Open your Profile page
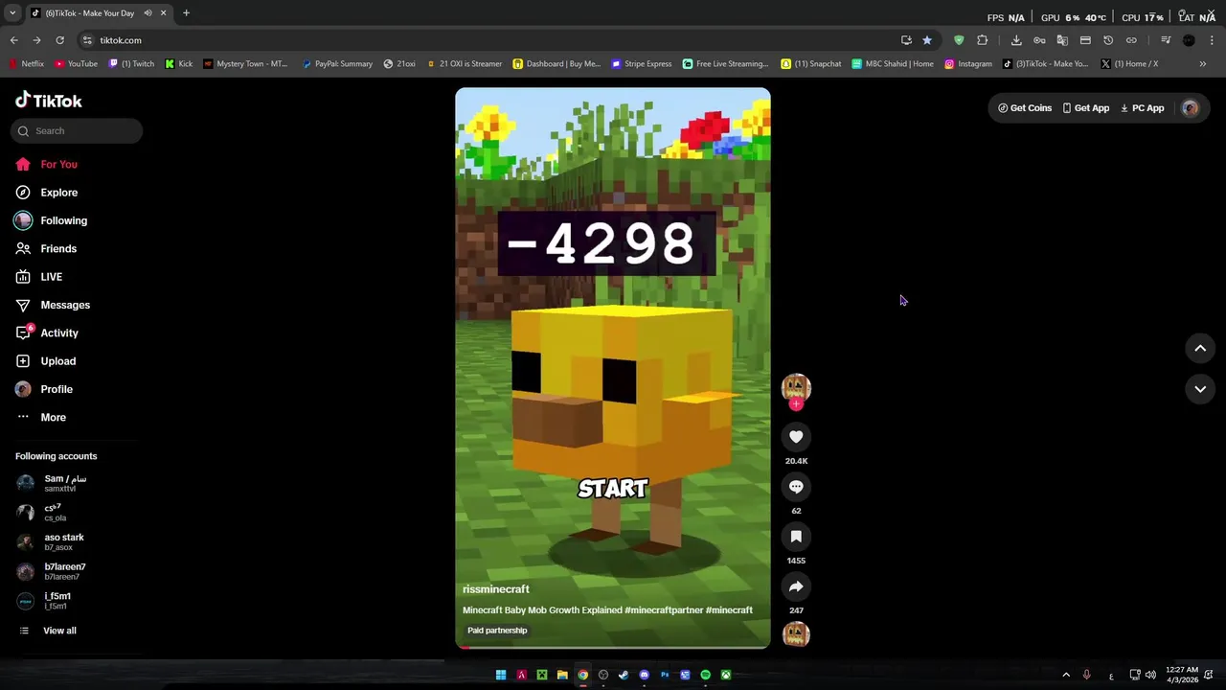1226x690 pixels. (x=43, y=389)
